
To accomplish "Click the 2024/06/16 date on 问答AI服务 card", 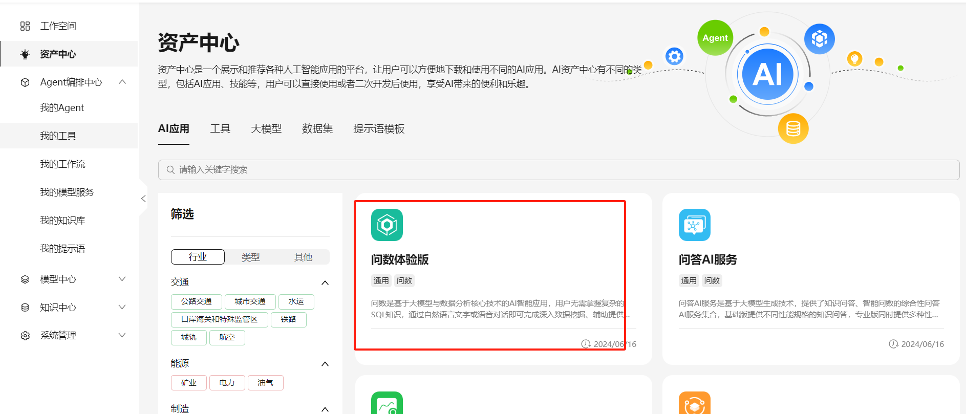I will (x=922, y=344).
